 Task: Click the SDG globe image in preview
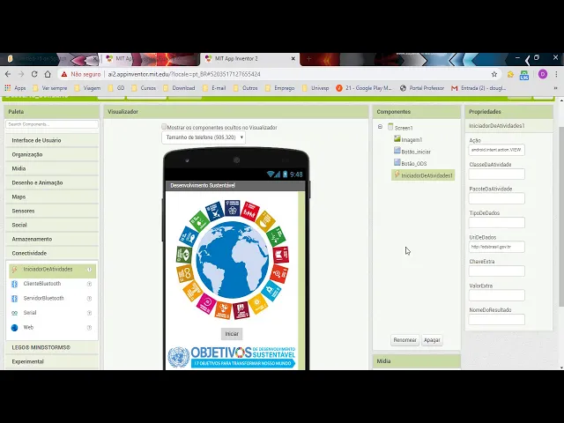[x=233, y=260]
